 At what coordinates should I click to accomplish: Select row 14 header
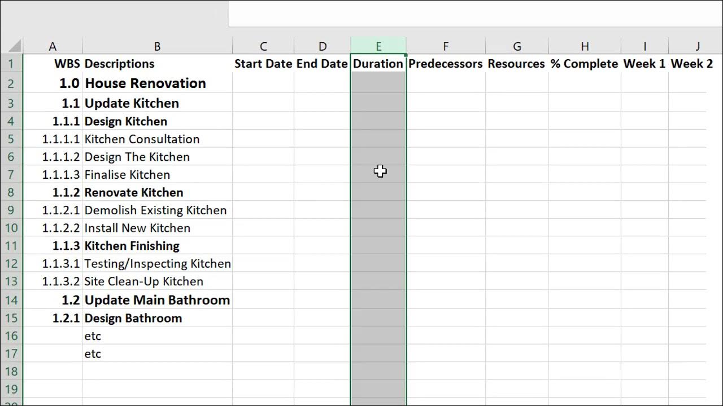click(x=11, y=300)
